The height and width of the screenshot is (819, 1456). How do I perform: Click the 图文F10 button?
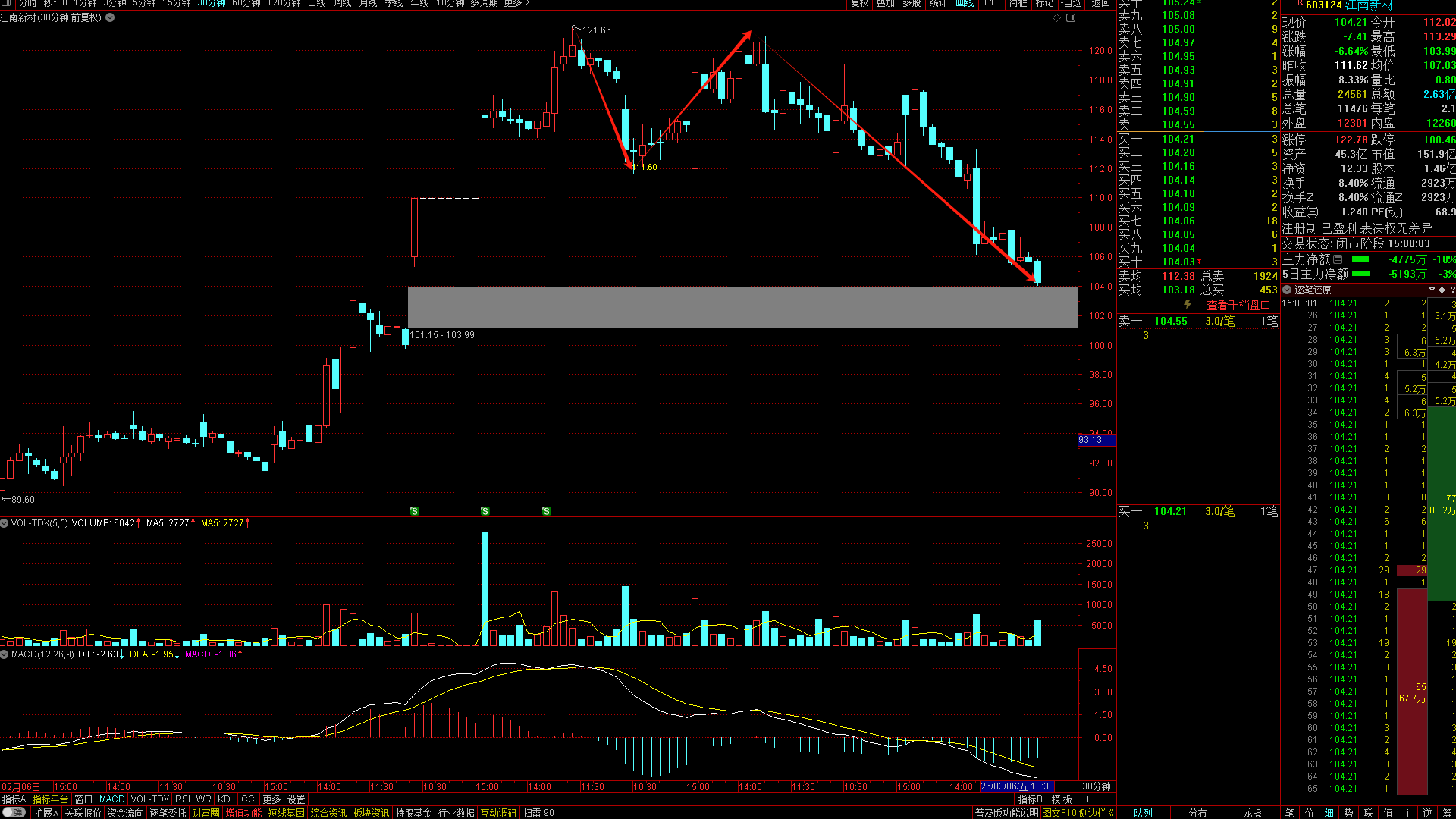coord(1059,813)
